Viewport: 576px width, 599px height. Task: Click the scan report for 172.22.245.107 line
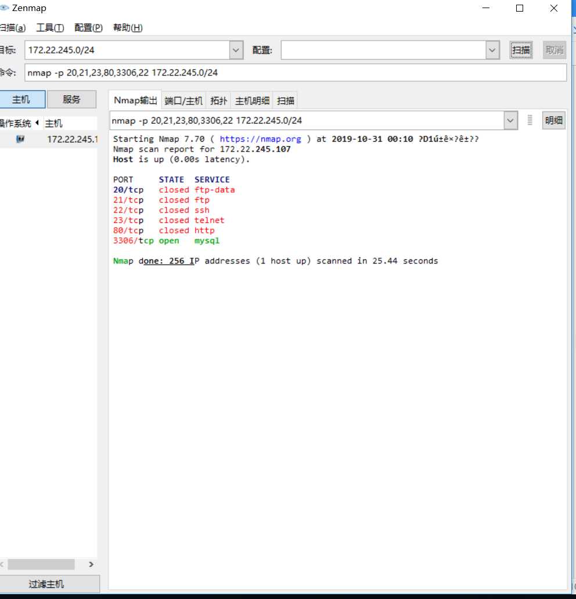[x=202, y=149]
